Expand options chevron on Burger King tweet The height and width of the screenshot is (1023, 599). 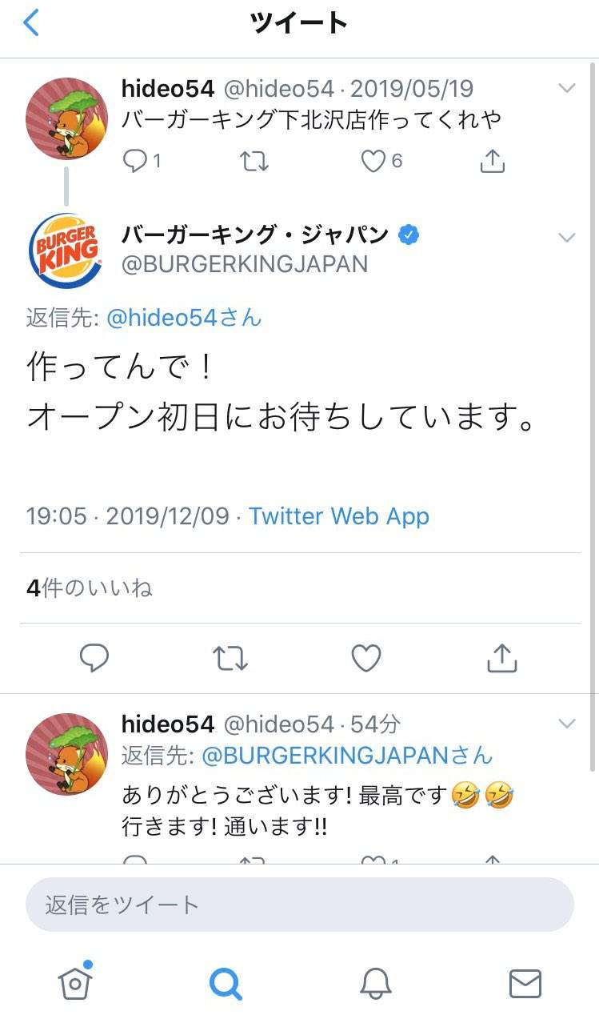point(567,237)
